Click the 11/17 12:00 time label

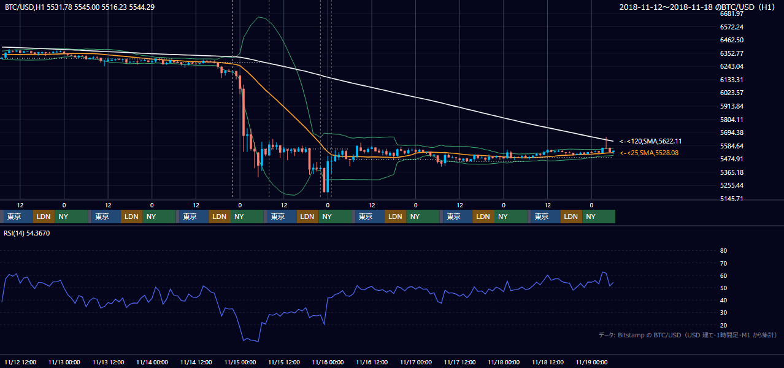[459, 362]
